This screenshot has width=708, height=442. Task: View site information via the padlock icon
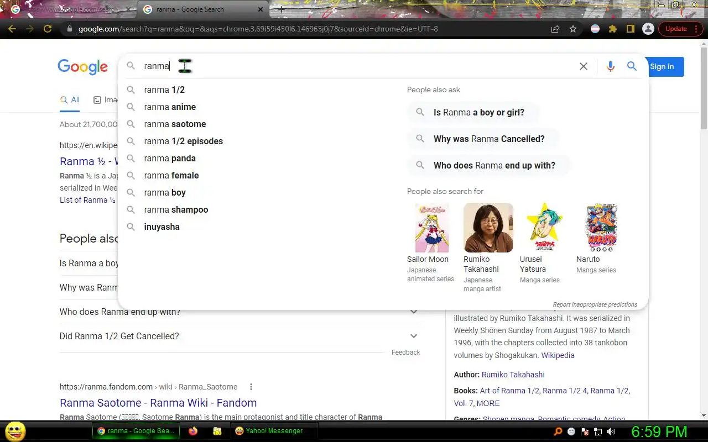tap(69, 29)
